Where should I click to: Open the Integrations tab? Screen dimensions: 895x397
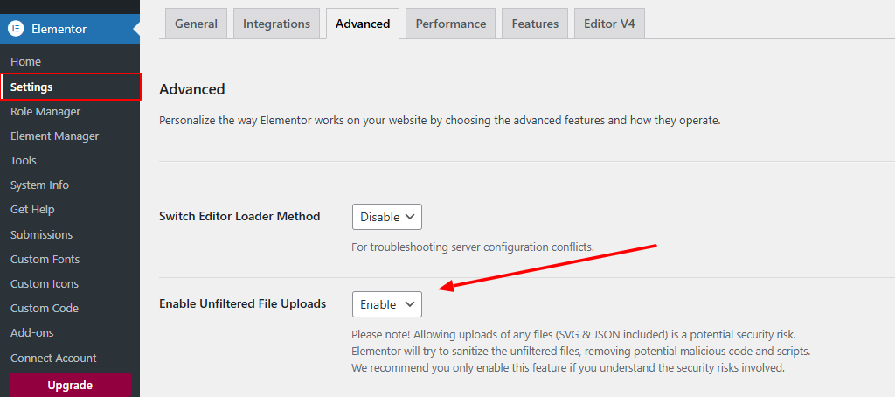pyautogui.click(x=276, y=24)
